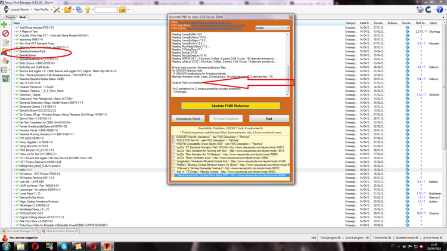
Task: Click the category list view icon
Action: (4, 70)
